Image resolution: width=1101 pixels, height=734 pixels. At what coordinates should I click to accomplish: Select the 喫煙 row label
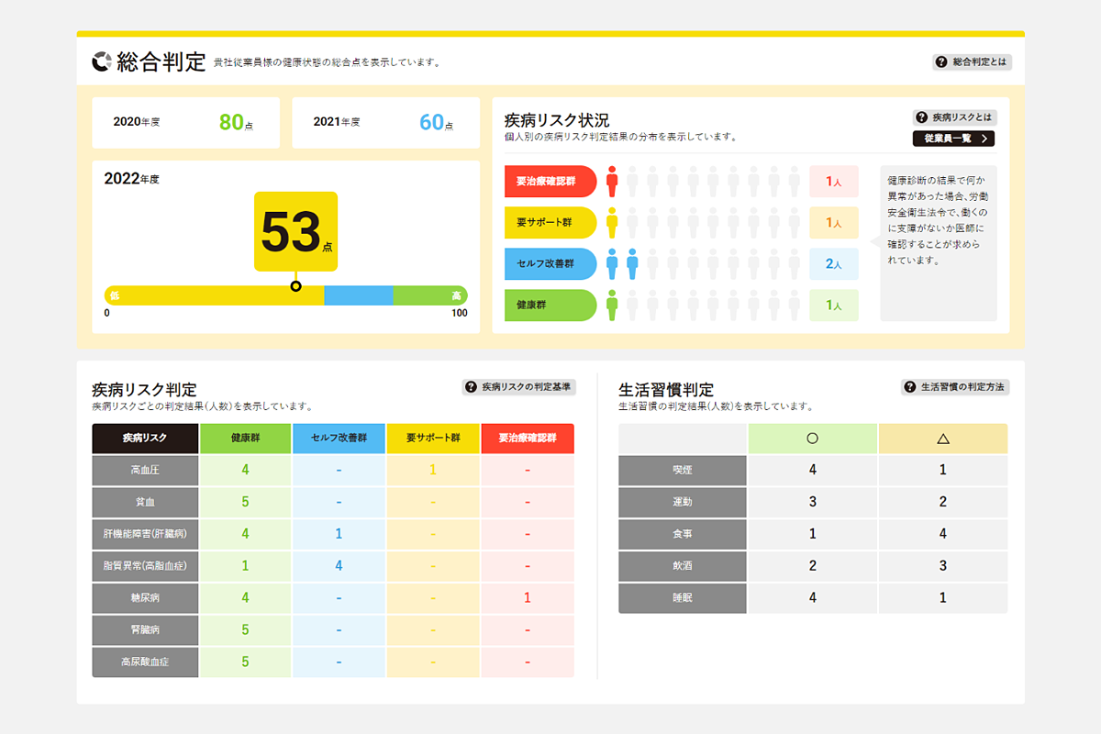coord(683,471)
